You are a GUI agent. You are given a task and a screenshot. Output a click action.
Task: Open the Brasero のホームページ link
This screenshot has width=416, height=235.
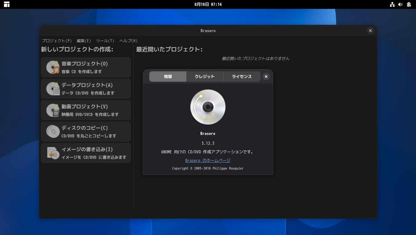[x=208, y=160]
